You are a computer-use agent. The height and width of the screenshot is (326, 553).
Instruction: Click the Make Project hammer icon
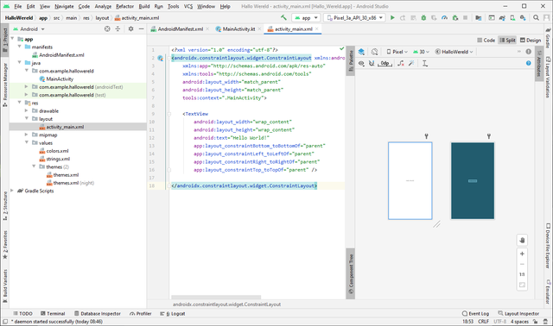click(283, 17)
